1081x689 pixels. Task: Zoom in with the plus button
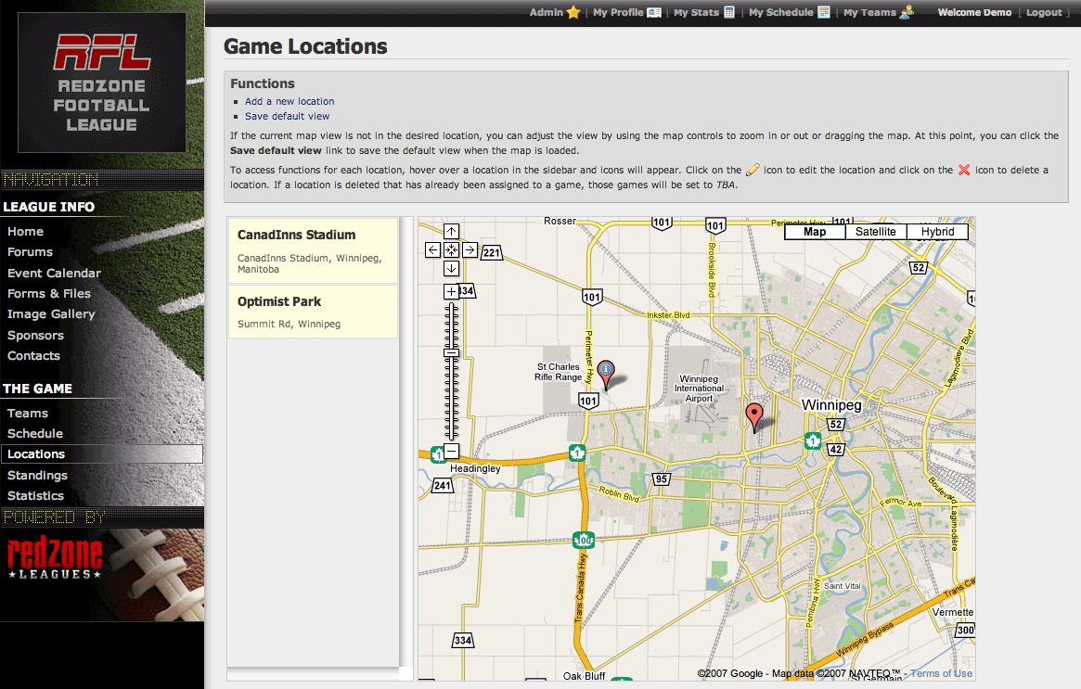(x=451, y=291)
